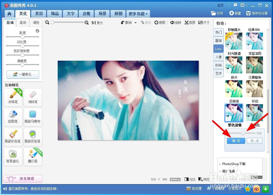
Task: Open the home tab icon
Action: point(10,14)
